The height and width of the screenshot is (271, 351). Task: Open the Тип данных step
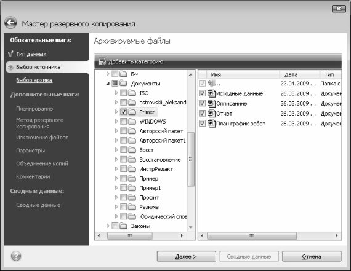point(31,54)
